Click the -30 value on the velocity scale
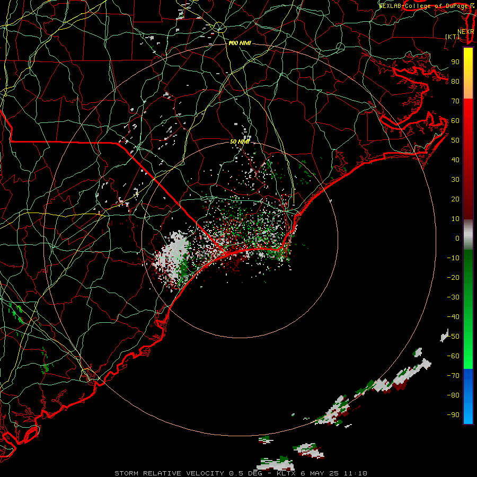 point(453,297)
